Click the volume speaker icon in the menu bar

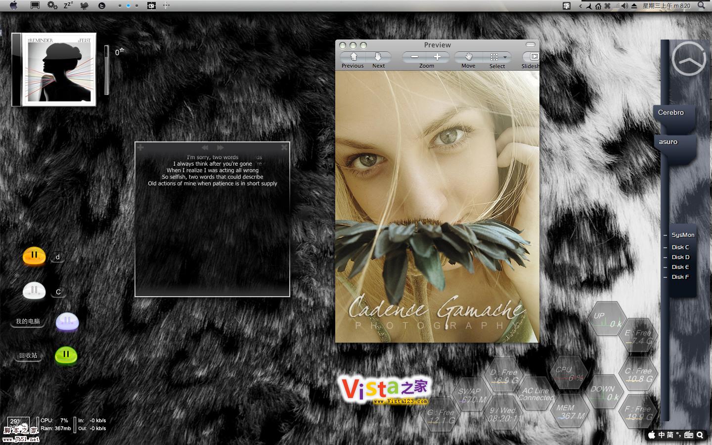[624, 6]
